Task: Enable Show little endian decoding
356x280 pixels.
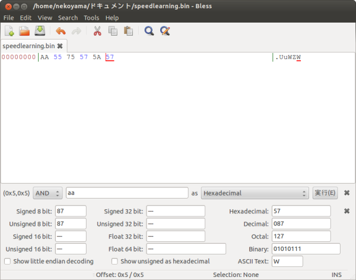Action: pyautogui.click(x=8, y=261)
